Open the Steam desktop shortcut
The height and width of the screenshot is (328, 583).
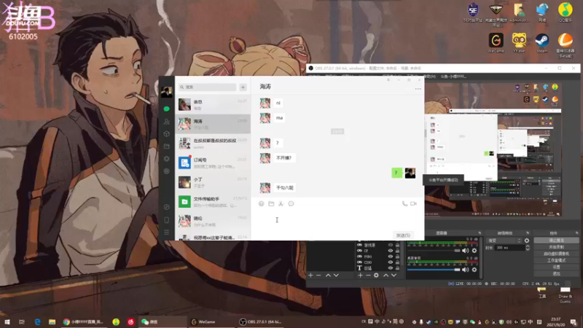pyautogui.click(x=541, y=43)
